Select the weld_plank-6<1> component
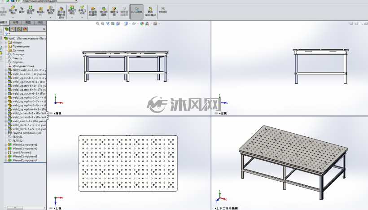Image resolution: width=368 pixels, height=210 pixels. coord(24,125)
